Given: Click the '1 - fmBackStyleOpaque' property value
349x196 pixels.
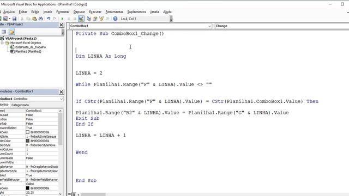Looking at the screenshot, I should tap(42, 137).
